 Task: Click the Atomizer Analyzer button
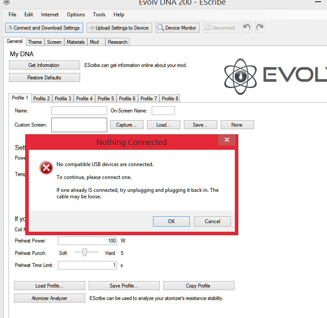[x=49, y=298]
